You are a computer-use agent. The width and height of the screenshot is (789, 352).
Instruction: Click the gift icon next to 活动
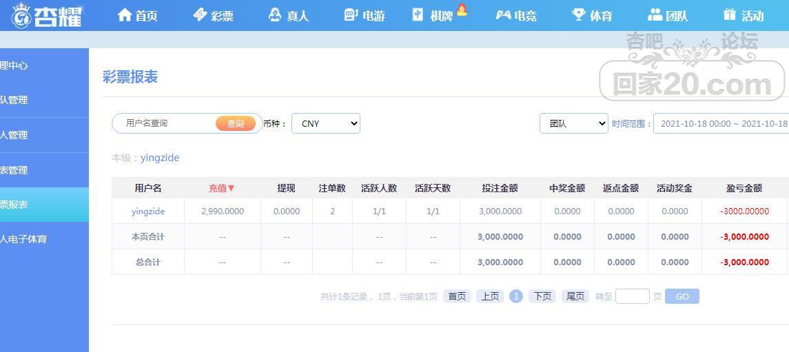click(x=730, y=14)
